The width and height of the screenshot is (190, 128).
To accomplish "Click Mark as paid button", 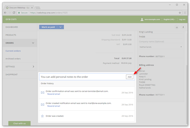I will (x=48, y=27).
